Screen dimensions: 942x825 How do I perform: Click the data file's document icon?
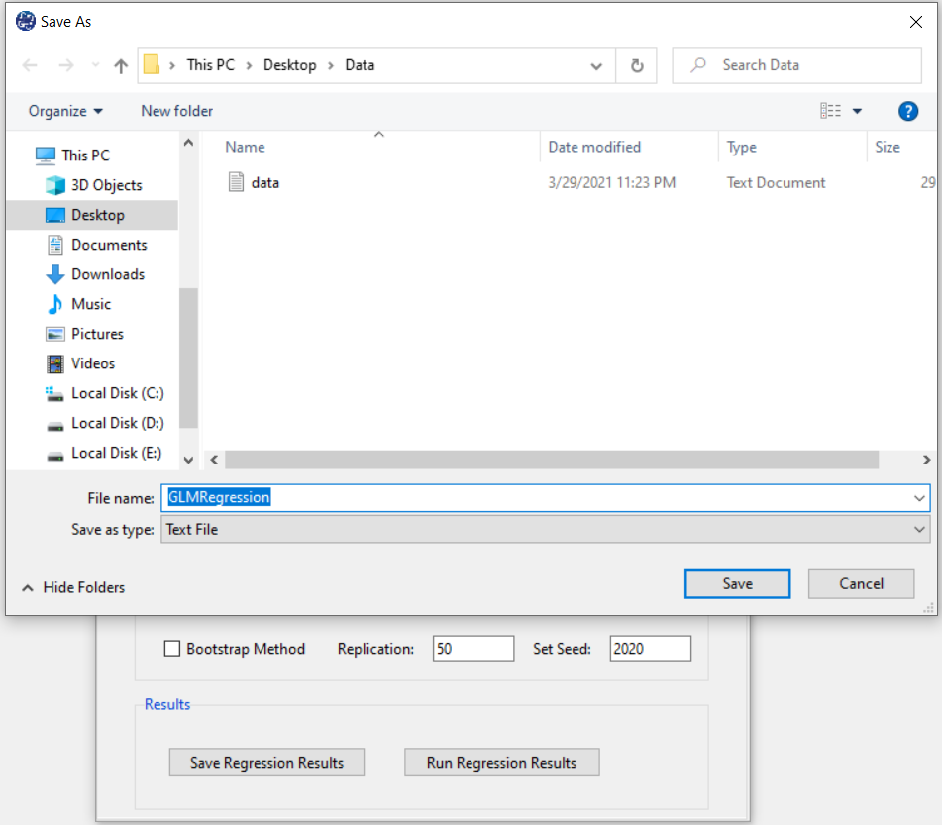click(236, 182)
